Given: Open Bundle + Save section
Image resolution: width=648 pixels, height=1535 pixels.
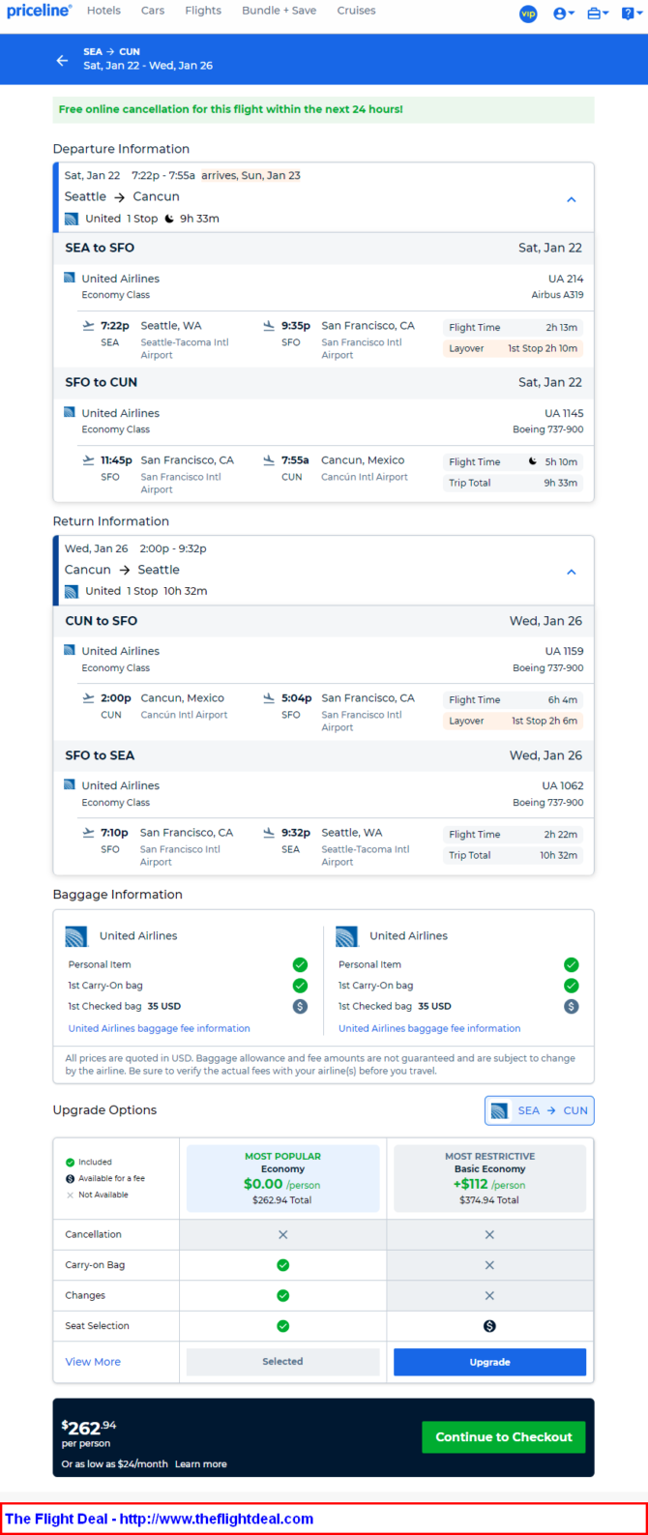Looking at the screenshot, I should click(280, 11).
